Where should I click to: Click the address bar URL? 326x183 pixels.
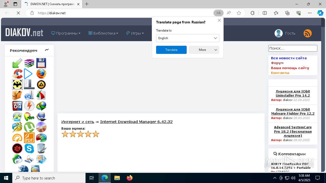click(52, 13)
